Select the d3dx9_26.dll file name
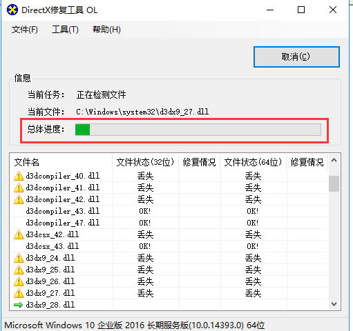Viewport: 353px width, 331px height. point(50,281)
